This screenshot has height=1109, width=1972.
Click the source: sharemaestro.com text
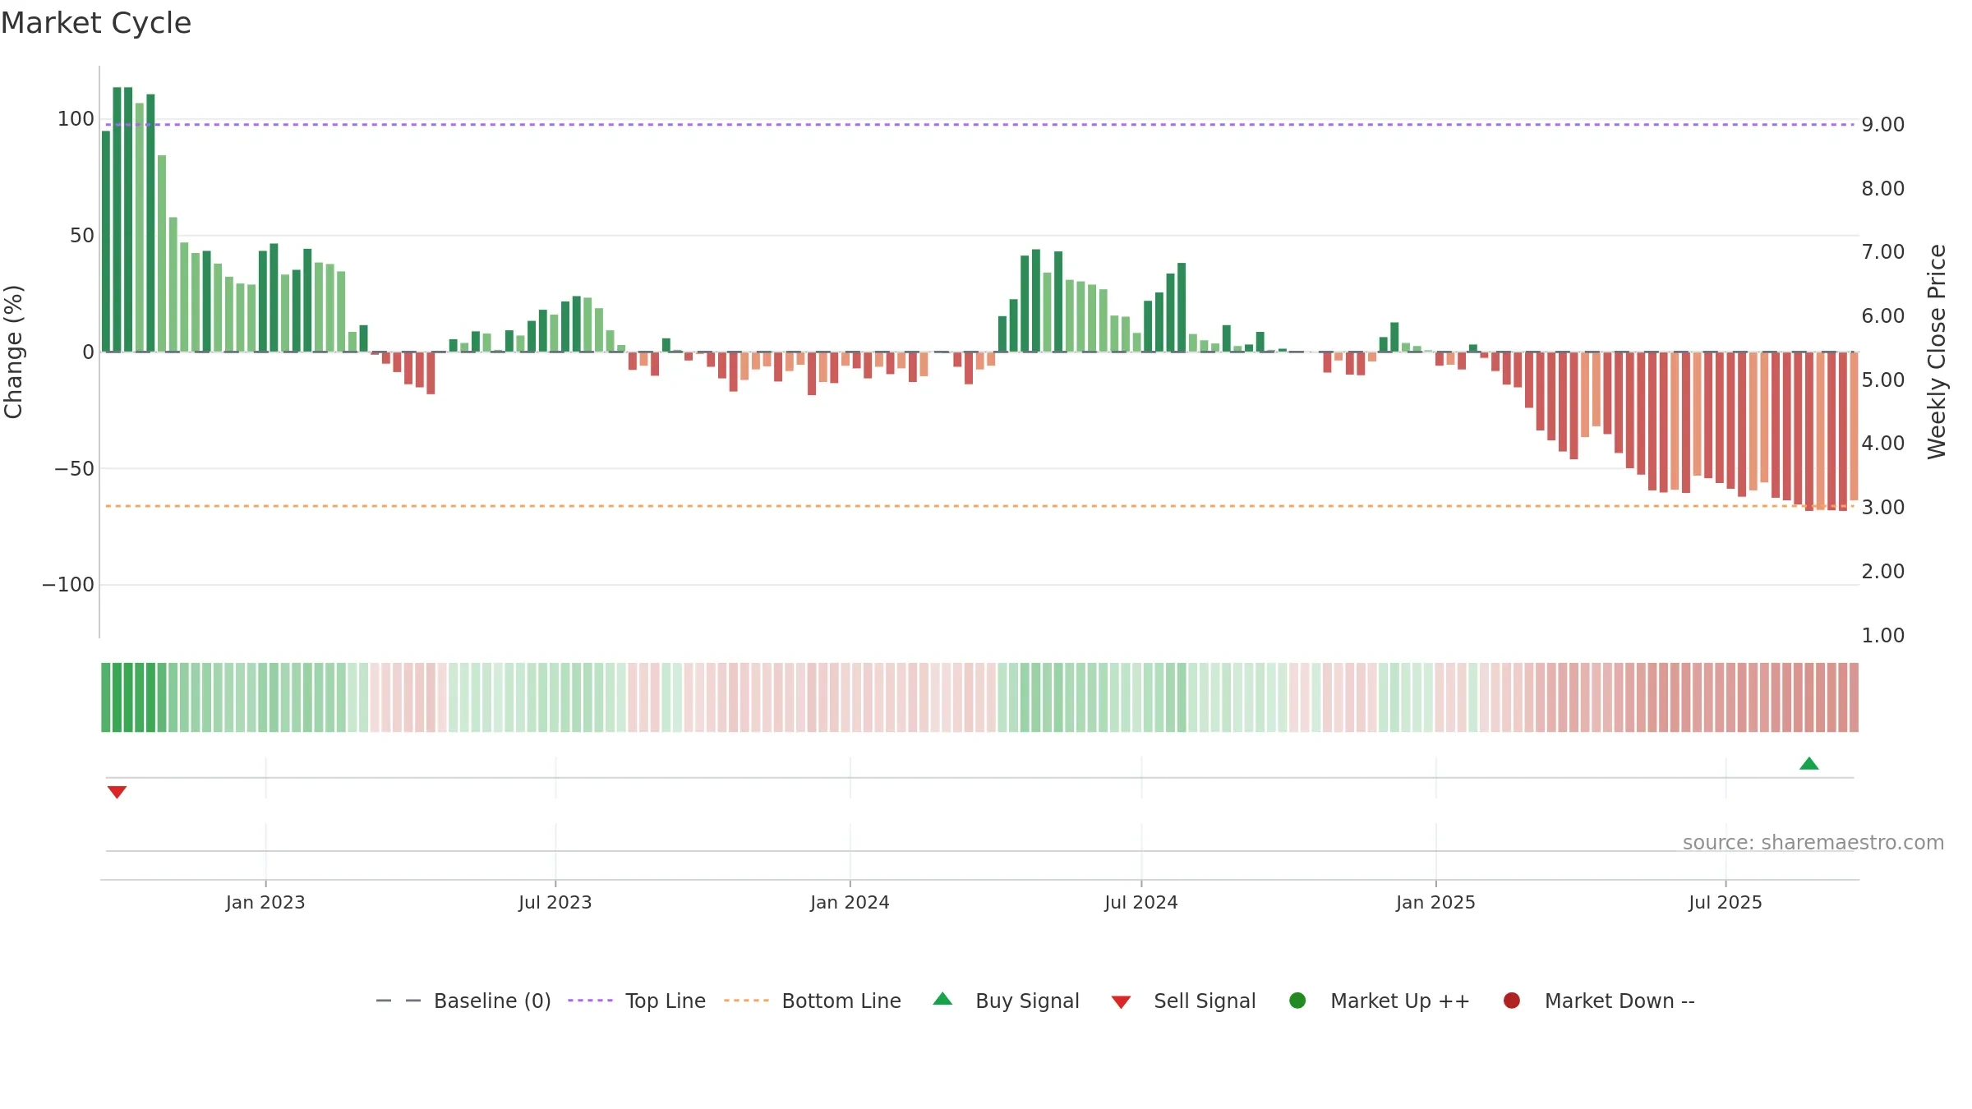[x=1813, y=843]
